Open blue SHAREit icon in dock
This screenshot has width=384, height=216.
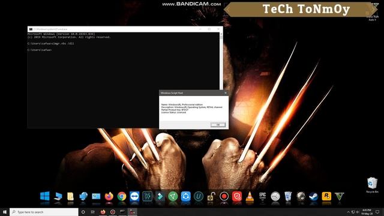tap(185, 196)
